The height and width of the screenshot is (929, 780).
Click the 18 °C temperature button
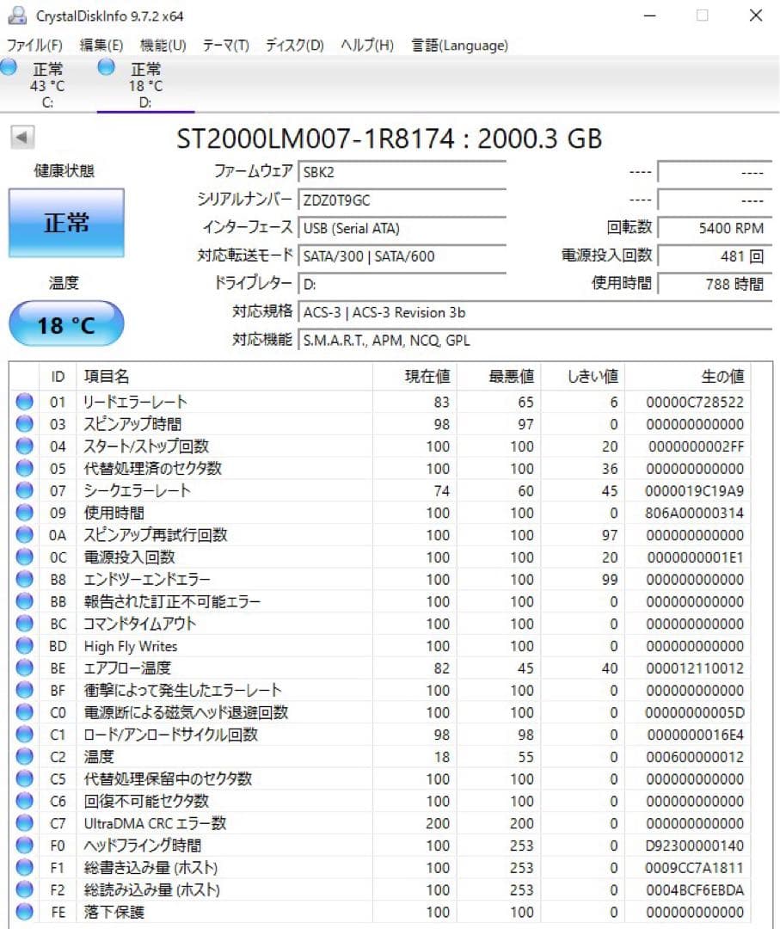tap(65, 323)
